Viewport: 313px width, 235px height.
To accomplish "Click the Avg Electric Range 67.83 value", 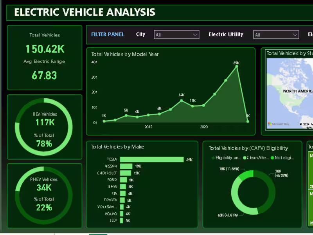I will [x=44, y=76].
